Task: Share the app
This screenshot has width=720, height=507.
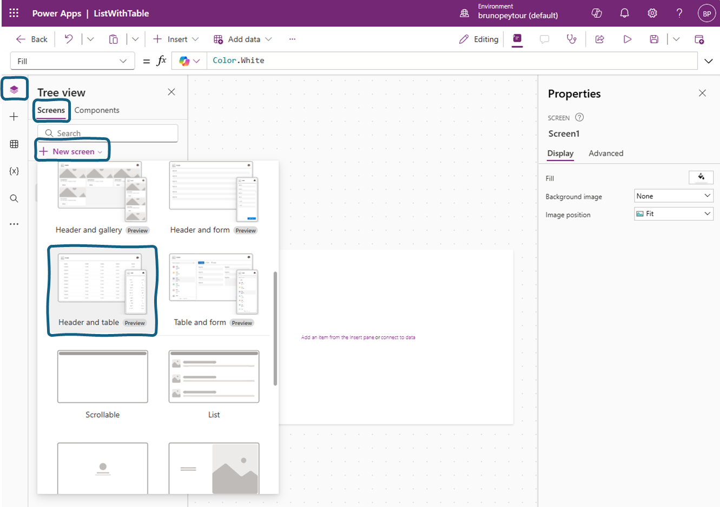Action: 599,39
